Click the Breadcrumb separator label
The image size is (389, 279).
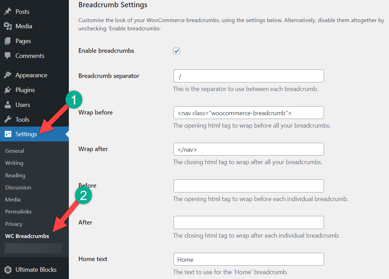(109, 76)
